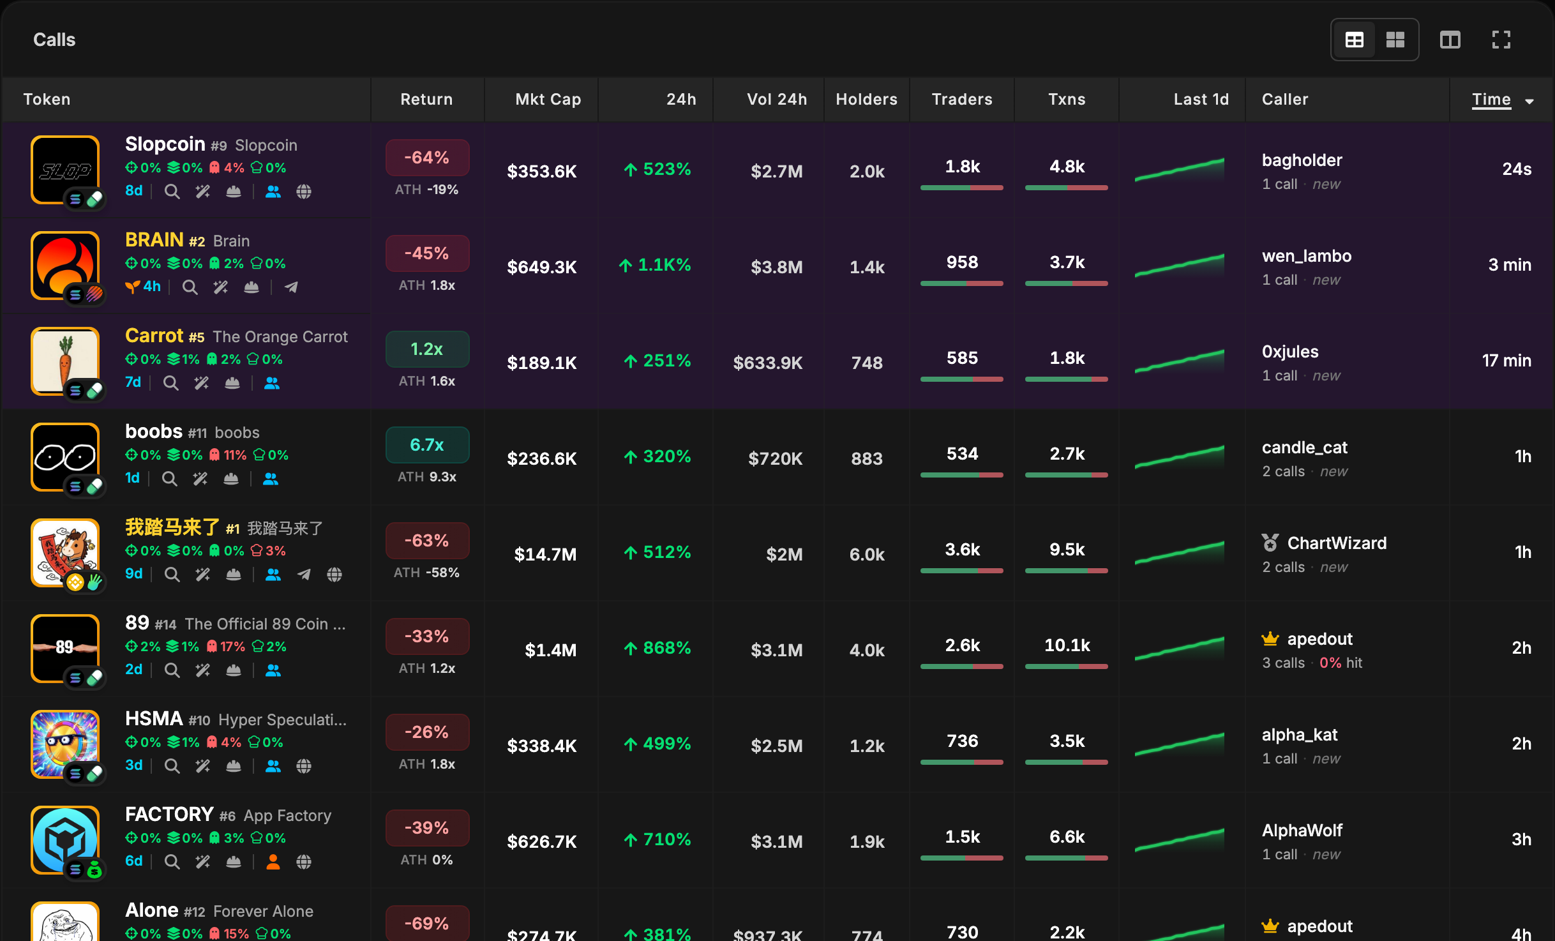Open HSMA website globe icon
The width and height of the screenshot is (1555, 941).
pos(304,766)
